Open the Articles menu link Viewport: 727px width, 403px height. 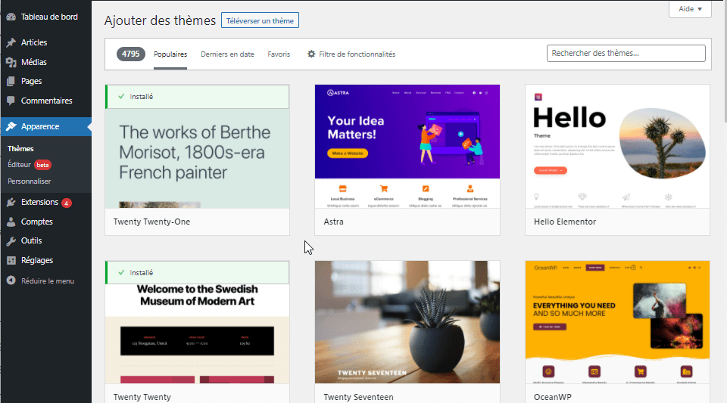[34, 42]
